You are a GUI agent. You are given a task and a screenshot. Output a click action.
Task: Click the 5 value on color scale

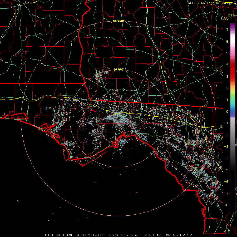227,53
